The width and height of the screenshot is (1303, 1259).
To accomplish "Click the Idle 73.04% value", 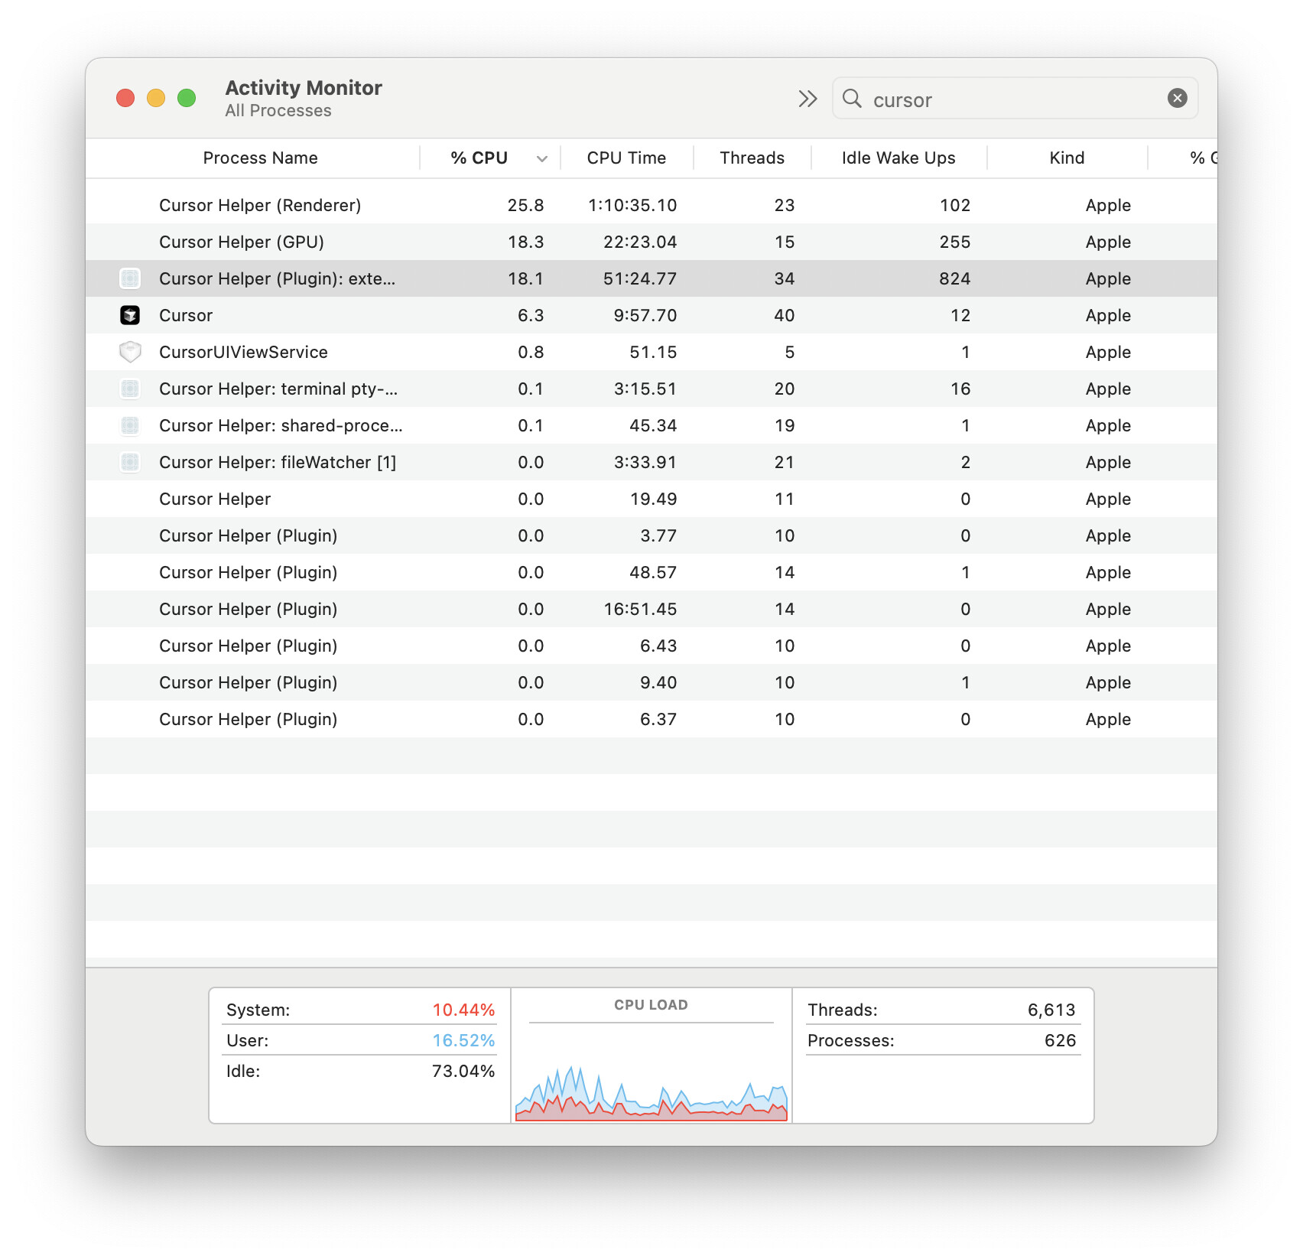I will pos(463,1071).
